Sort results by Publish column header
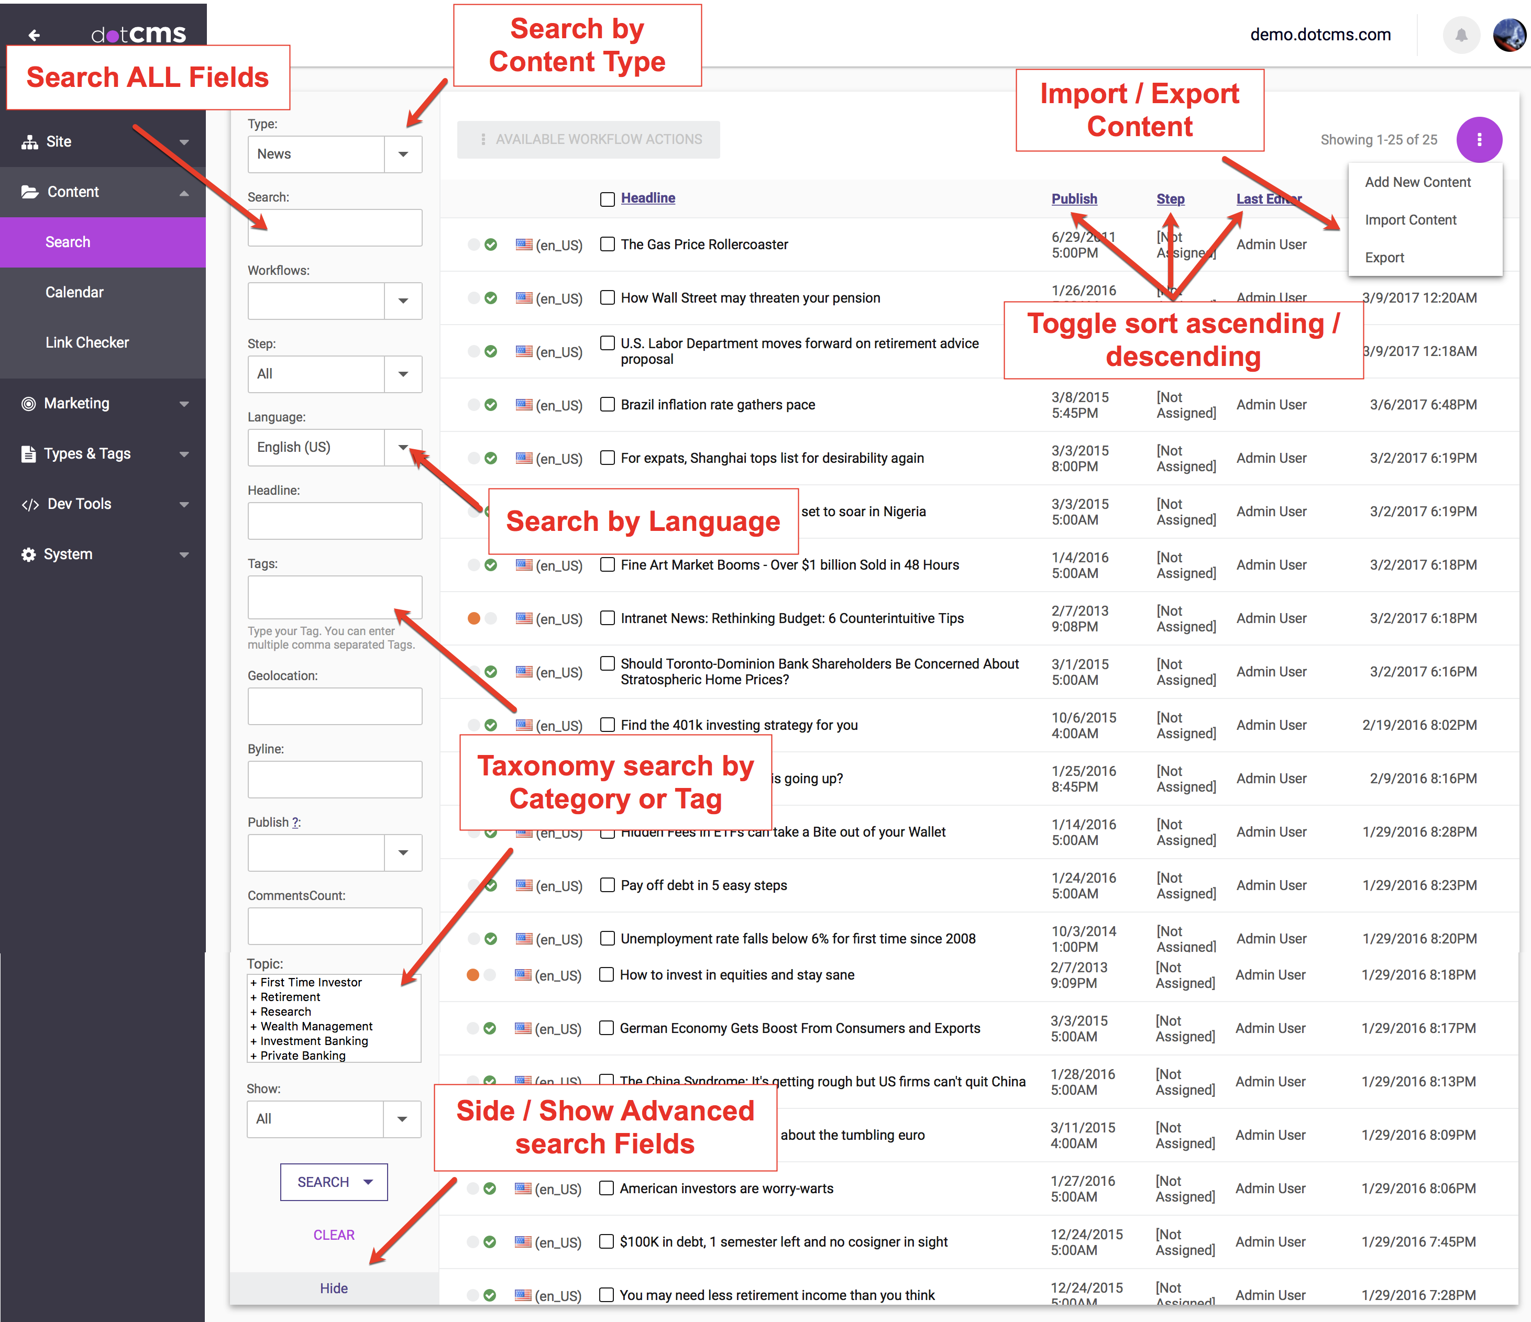 pyautogui.click(x=1074, y=198)
